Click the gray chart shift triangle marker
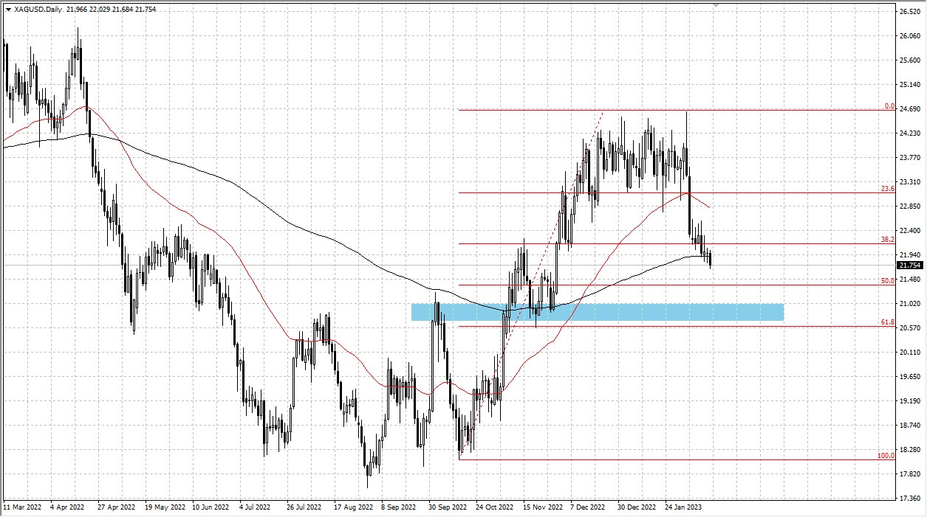 [714, 5]
